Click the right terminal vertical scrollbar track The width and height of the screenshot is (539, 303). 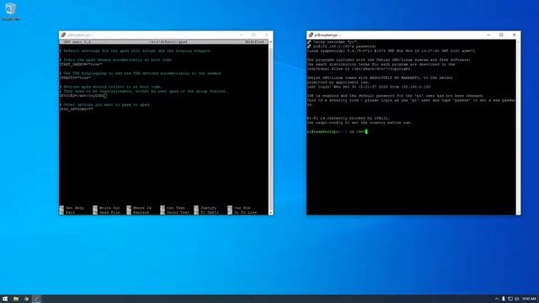point(518,127)
